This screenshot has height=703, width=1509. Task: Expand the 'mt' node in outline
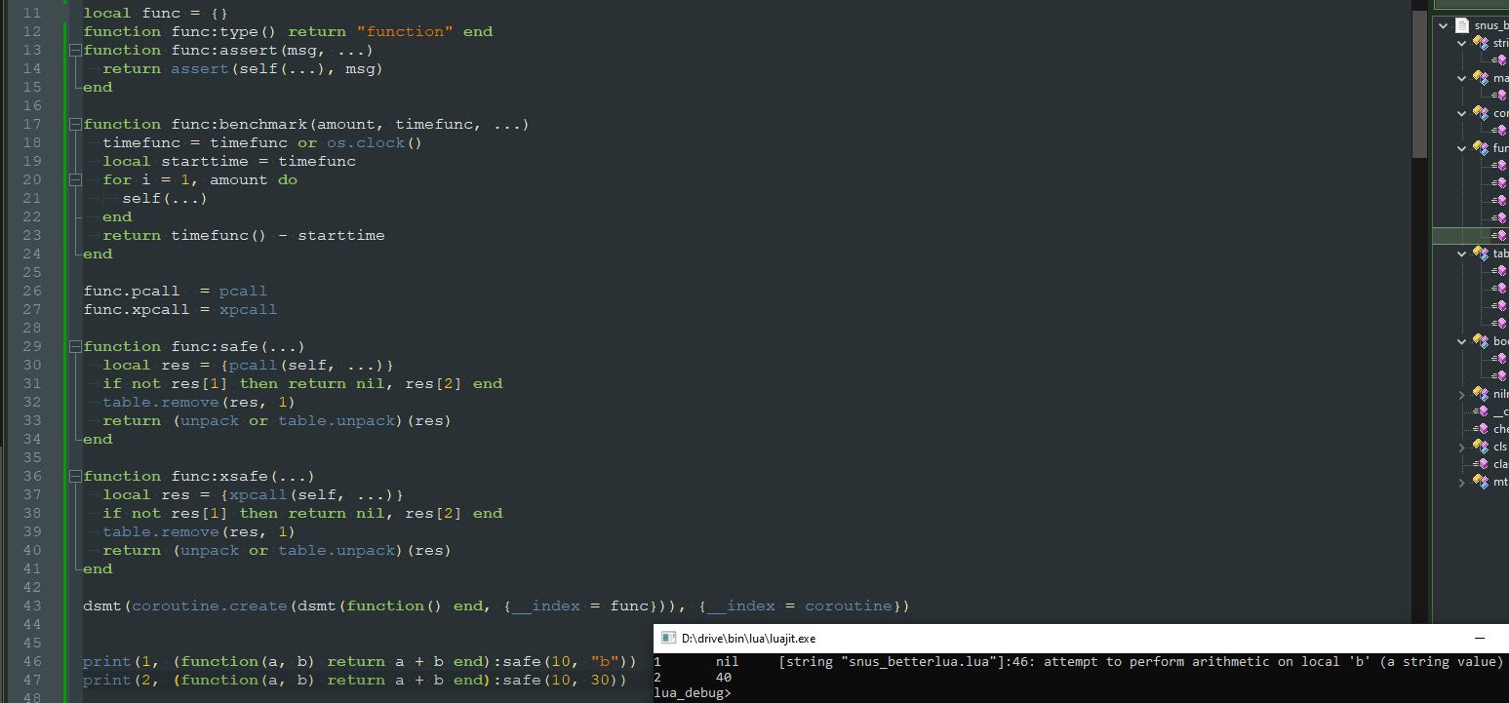click(1461, 482)
